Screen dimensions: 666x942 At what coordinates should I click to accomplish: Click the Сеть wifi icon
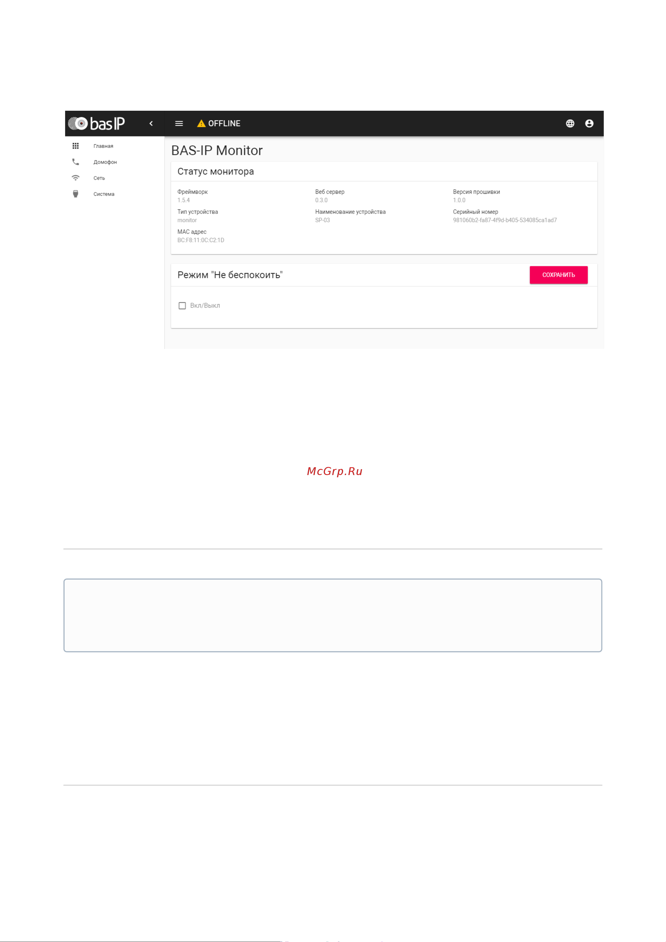click(x=75, y=178)
